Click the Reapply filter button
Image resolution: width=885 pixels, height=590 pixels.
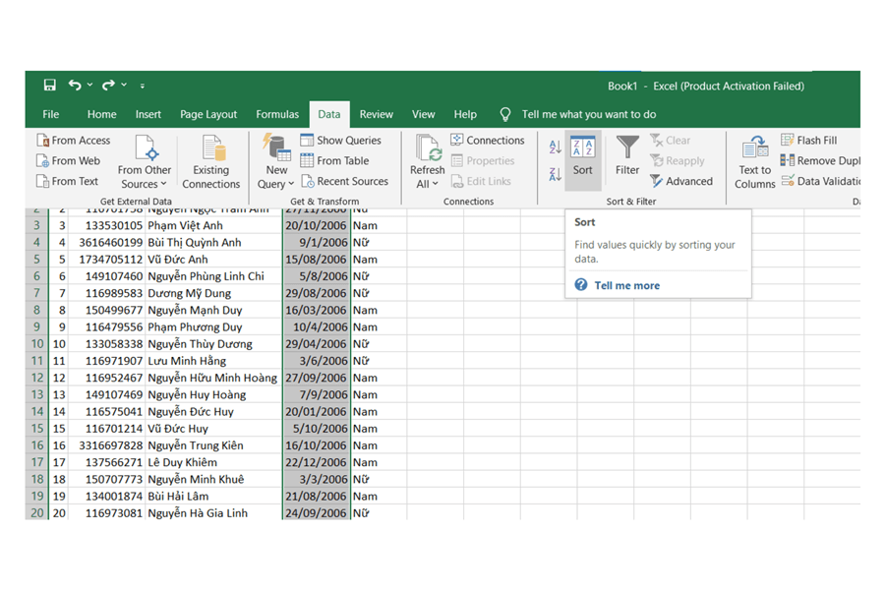pos(677,161)
